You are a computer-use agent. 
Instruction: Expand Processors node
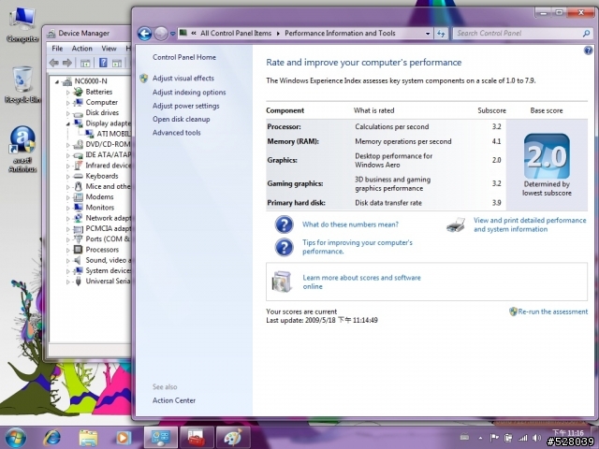click(x=68, y=251)
